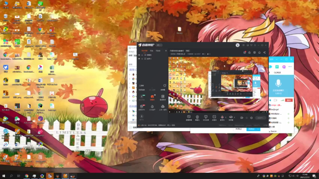Toggle lock on top source row
Screen dimensions: 319x179
(142, 55)
